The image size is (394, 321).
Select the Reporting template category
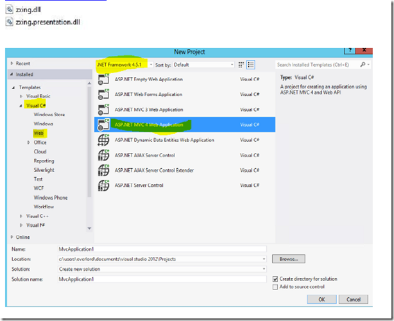click(x=44, y=161)
